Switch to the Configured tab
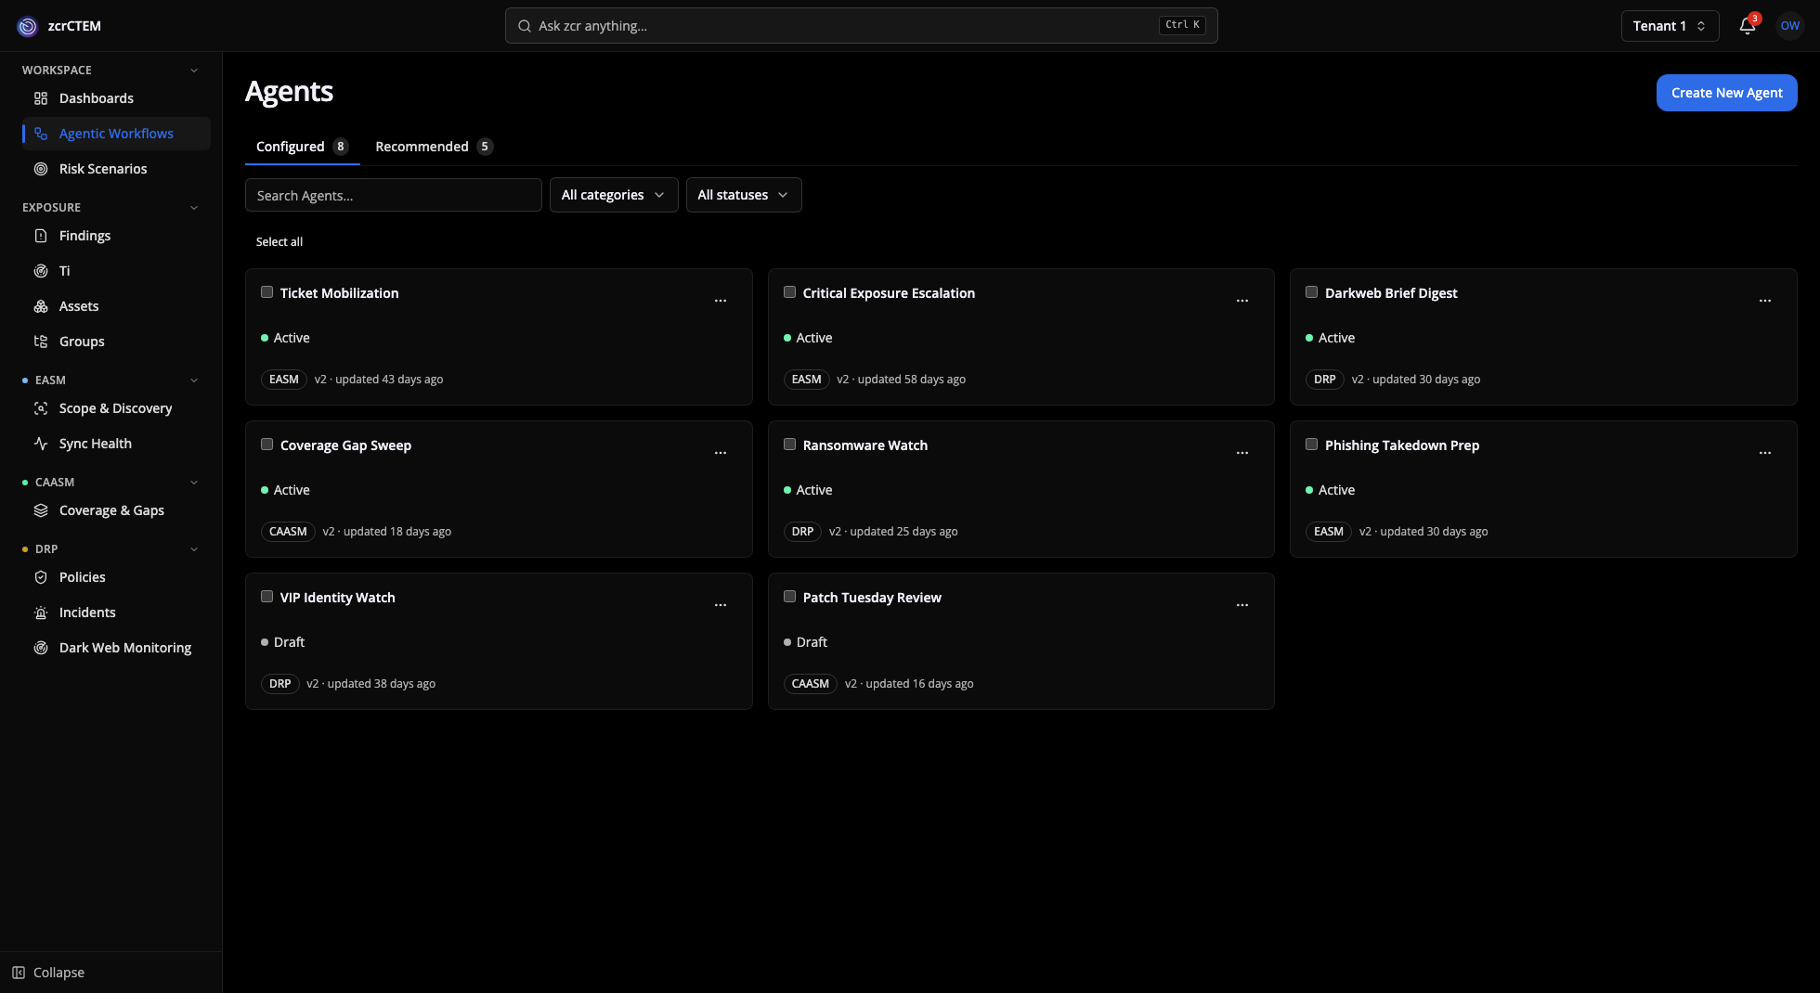The height and width of the screenshot is (993, 1820). pos(302,147)
